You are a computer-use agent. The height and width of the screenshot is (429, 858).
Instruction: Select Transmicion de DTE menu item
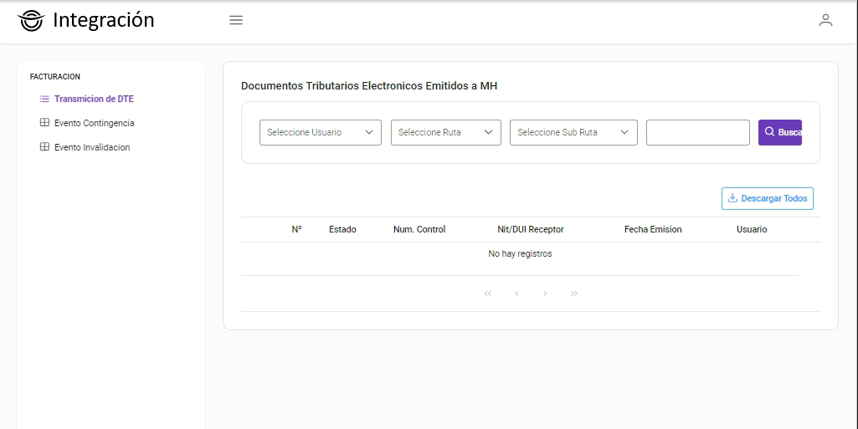(x=94, y=99)
